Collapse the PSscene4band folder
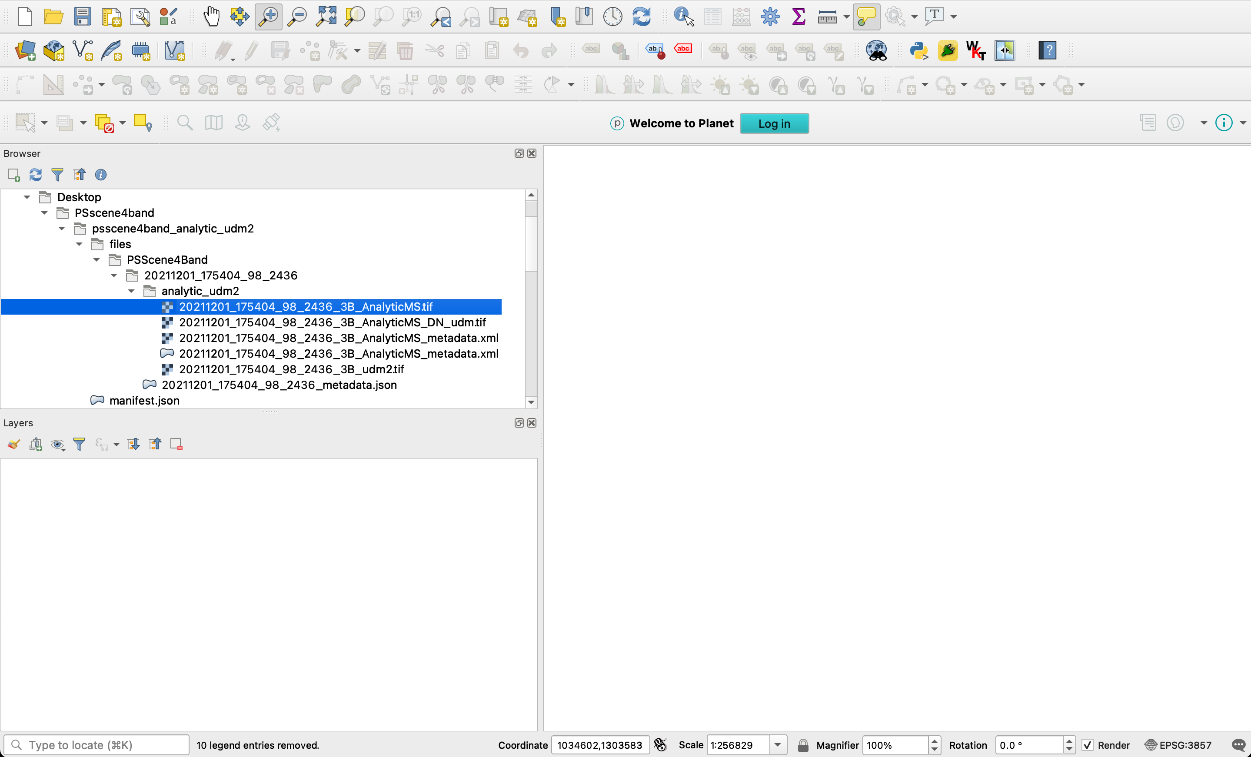The width and height of the screenshot is (1251, 757). (x=44, y=213)
